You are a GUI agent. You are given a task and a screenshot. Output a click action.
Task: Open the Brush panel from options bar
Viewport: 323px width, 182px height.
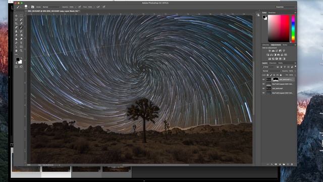click(32, 7)
